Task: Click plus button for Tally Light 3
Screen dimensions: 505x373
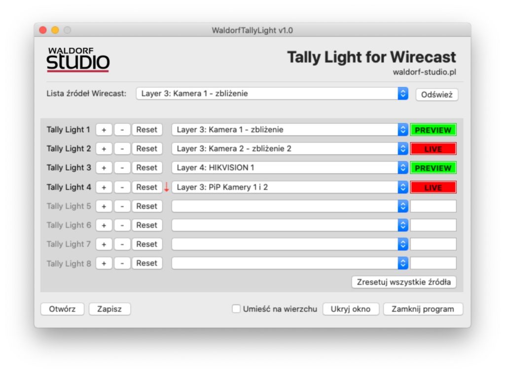Action: click(104, 168)
